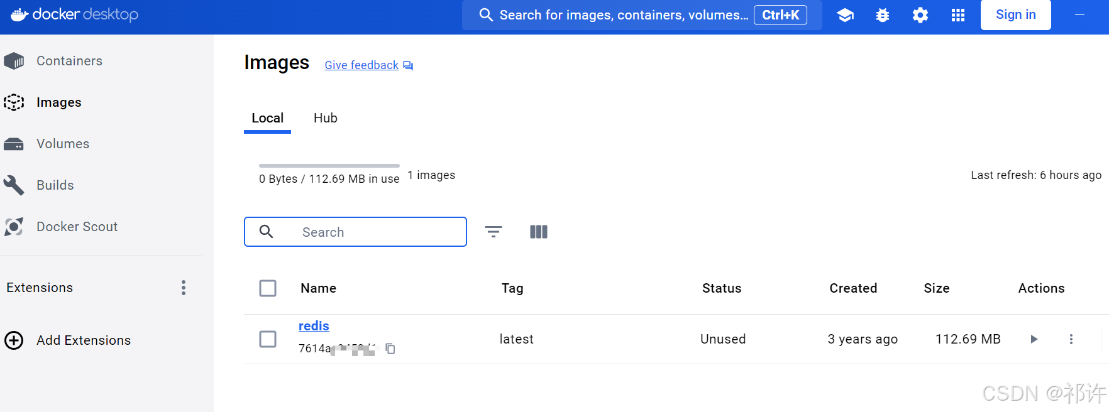
Task: Open the Troubleshoot bug icon
Action: point(883,15)
